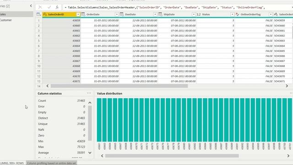Open Column statistics ellipsis menu
The width and height of the screenshot is (293, 165).
pos(89,93)
